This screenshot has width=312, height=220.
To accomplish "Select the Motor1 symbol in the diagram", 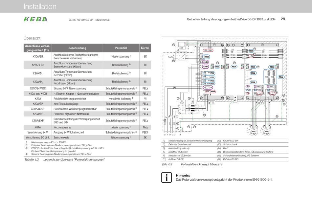I will pos(253,132).
